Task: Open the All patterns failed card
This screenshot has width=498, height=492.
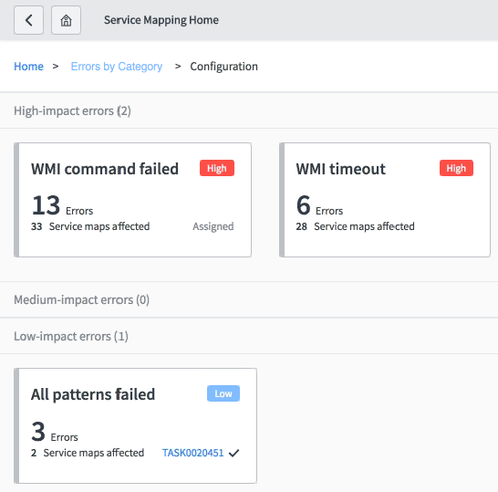Action: [x=135, y=426]
